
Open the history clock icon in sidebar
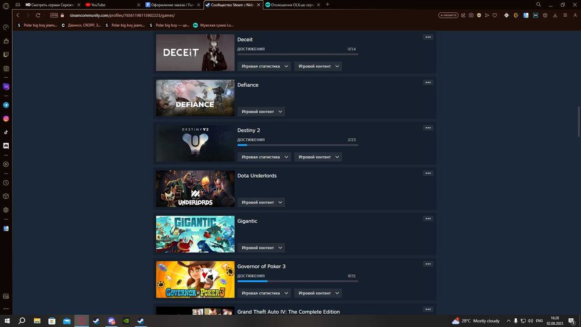pyautogui.click(x=6, y=182)
